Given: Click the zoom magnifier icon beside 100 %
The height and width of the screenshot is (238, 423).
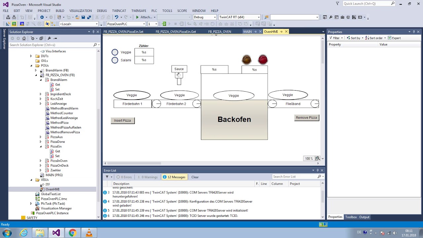Looking at the screenshot, I should (318, 158).
